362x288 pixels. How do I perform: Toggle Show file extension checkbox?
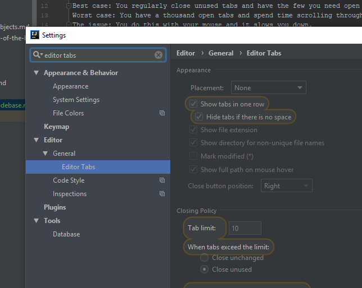(x=193, y=129)
